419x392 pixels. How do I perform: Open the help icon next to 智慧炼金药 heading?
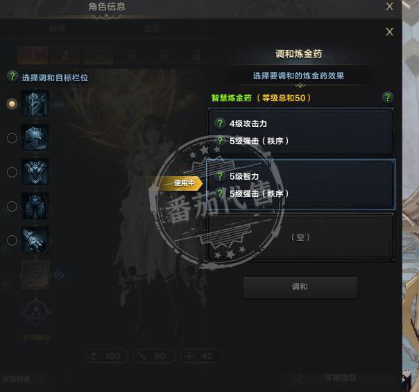coord(387,97)
